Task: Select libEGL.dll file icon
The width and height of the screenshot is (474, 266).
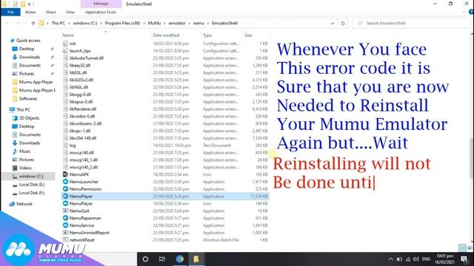Action: (x=65, y=72)
